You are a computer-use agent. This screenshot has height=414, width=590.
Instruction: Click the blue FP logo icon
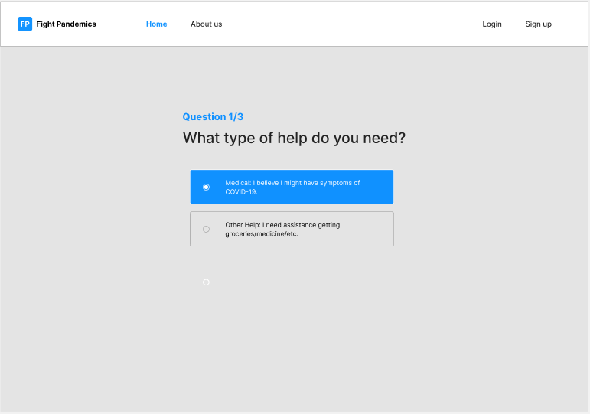[24, 24]
